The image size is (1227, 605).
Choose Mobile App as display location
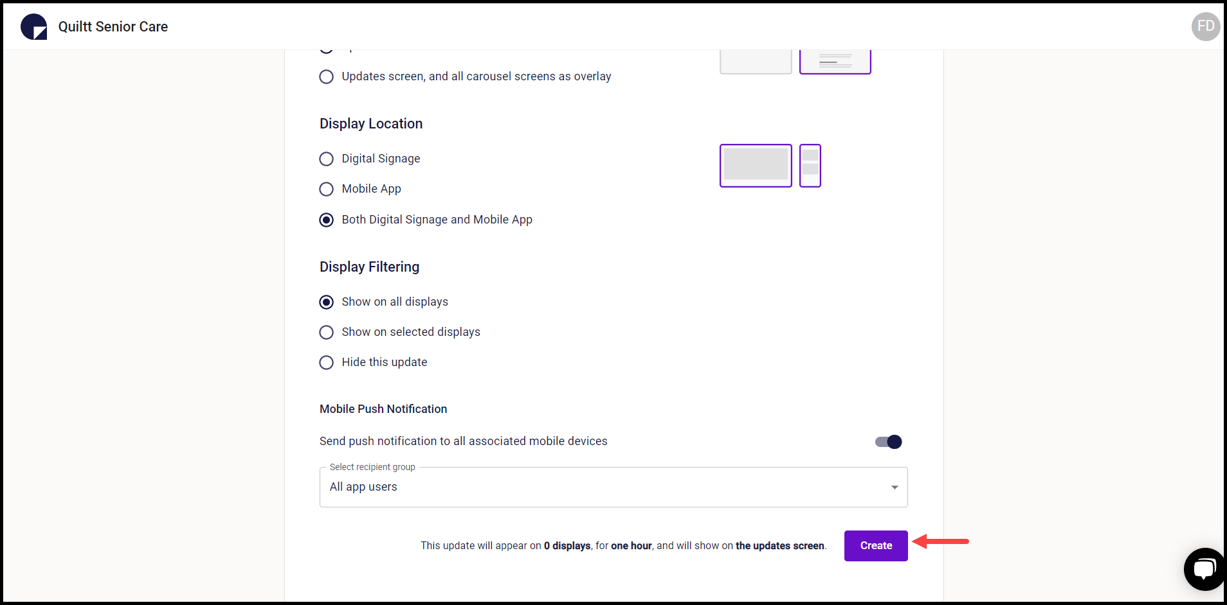[x=326, y=189]
